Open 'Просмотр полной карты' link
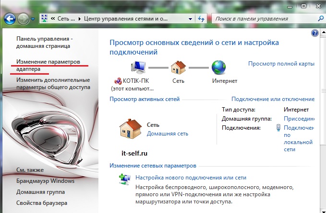The width and height of the screenshot is (326, 213). click(x=281, y=64)
